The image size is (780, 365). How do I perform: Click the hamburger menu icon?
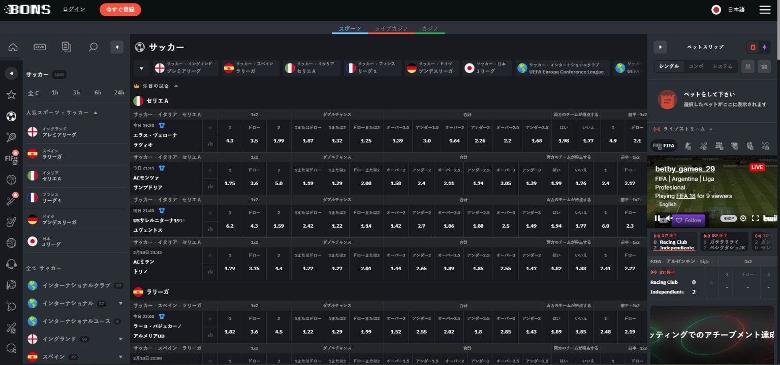tap(765, 10)
